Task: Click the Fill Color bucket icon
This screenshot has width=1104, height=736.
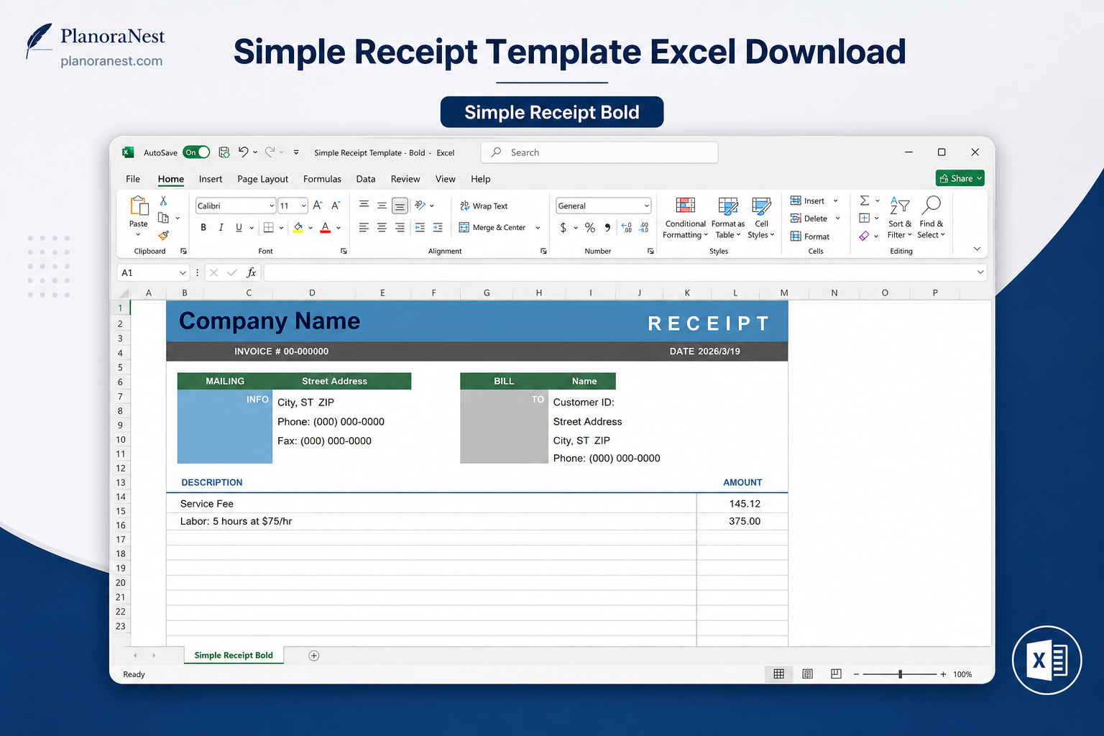Action: (x=298, y=228)
